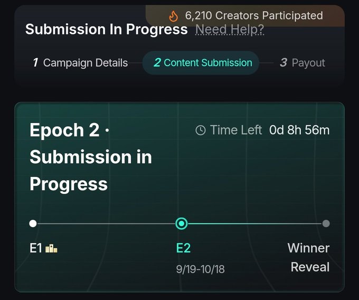
Task: Click the green progress line after E2
Action: coord(255,223)
